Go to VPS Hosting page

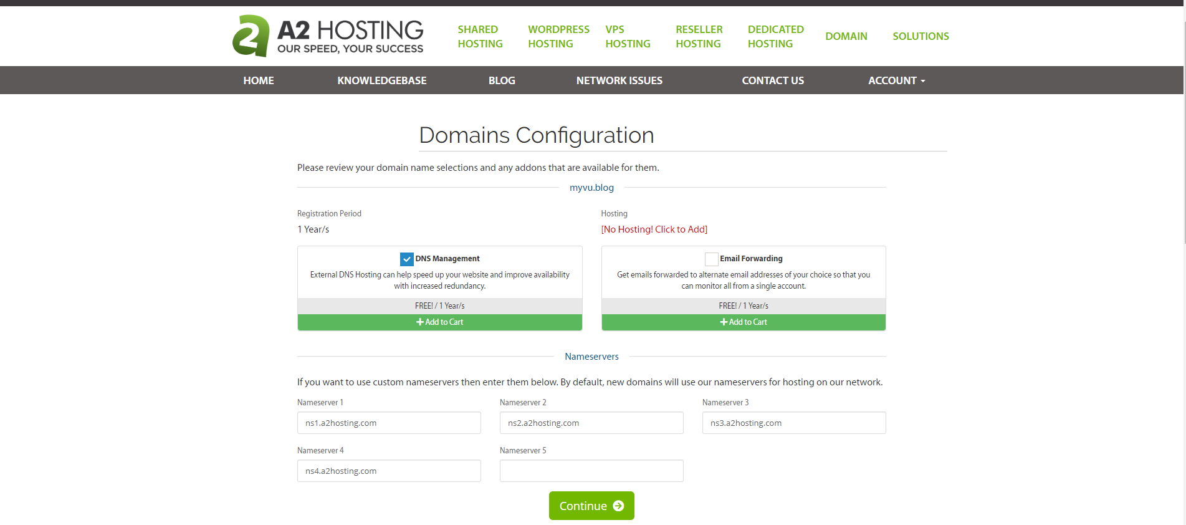click(628, 36)
